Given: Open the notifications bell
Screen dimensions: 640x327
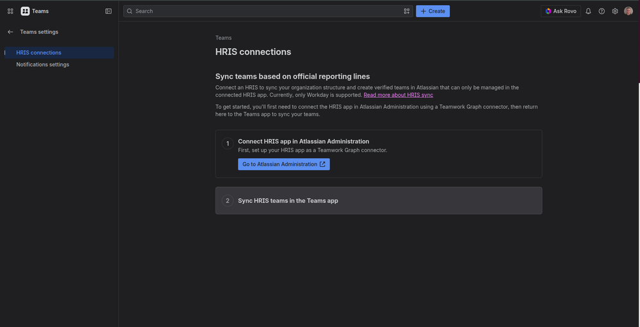Looking at the screenshot, I should click(588, 12).
